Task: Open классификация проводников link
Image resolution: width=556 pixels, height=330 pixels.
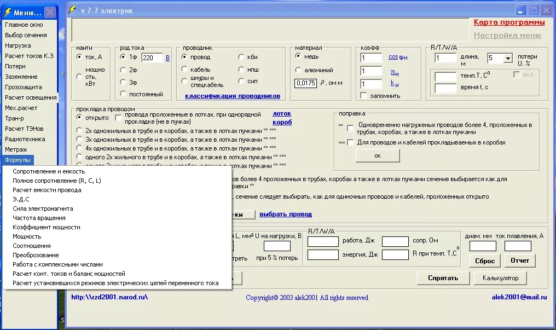Action: [x=233, y=96]
